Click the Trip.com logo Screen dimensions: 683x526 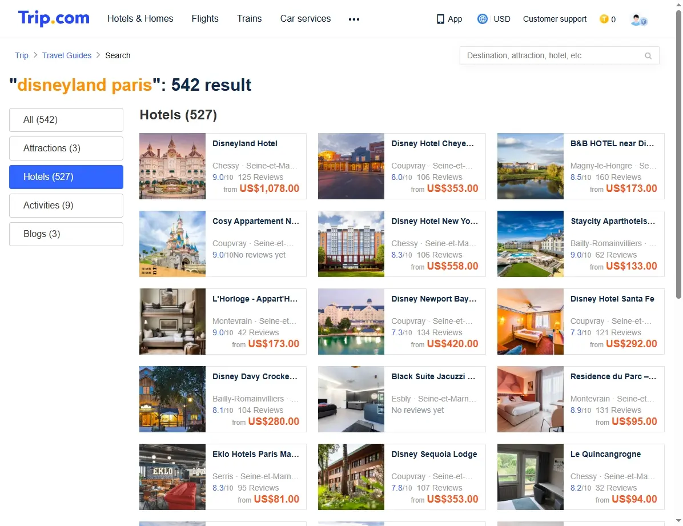pyautogui.click(x=54, y=18)
